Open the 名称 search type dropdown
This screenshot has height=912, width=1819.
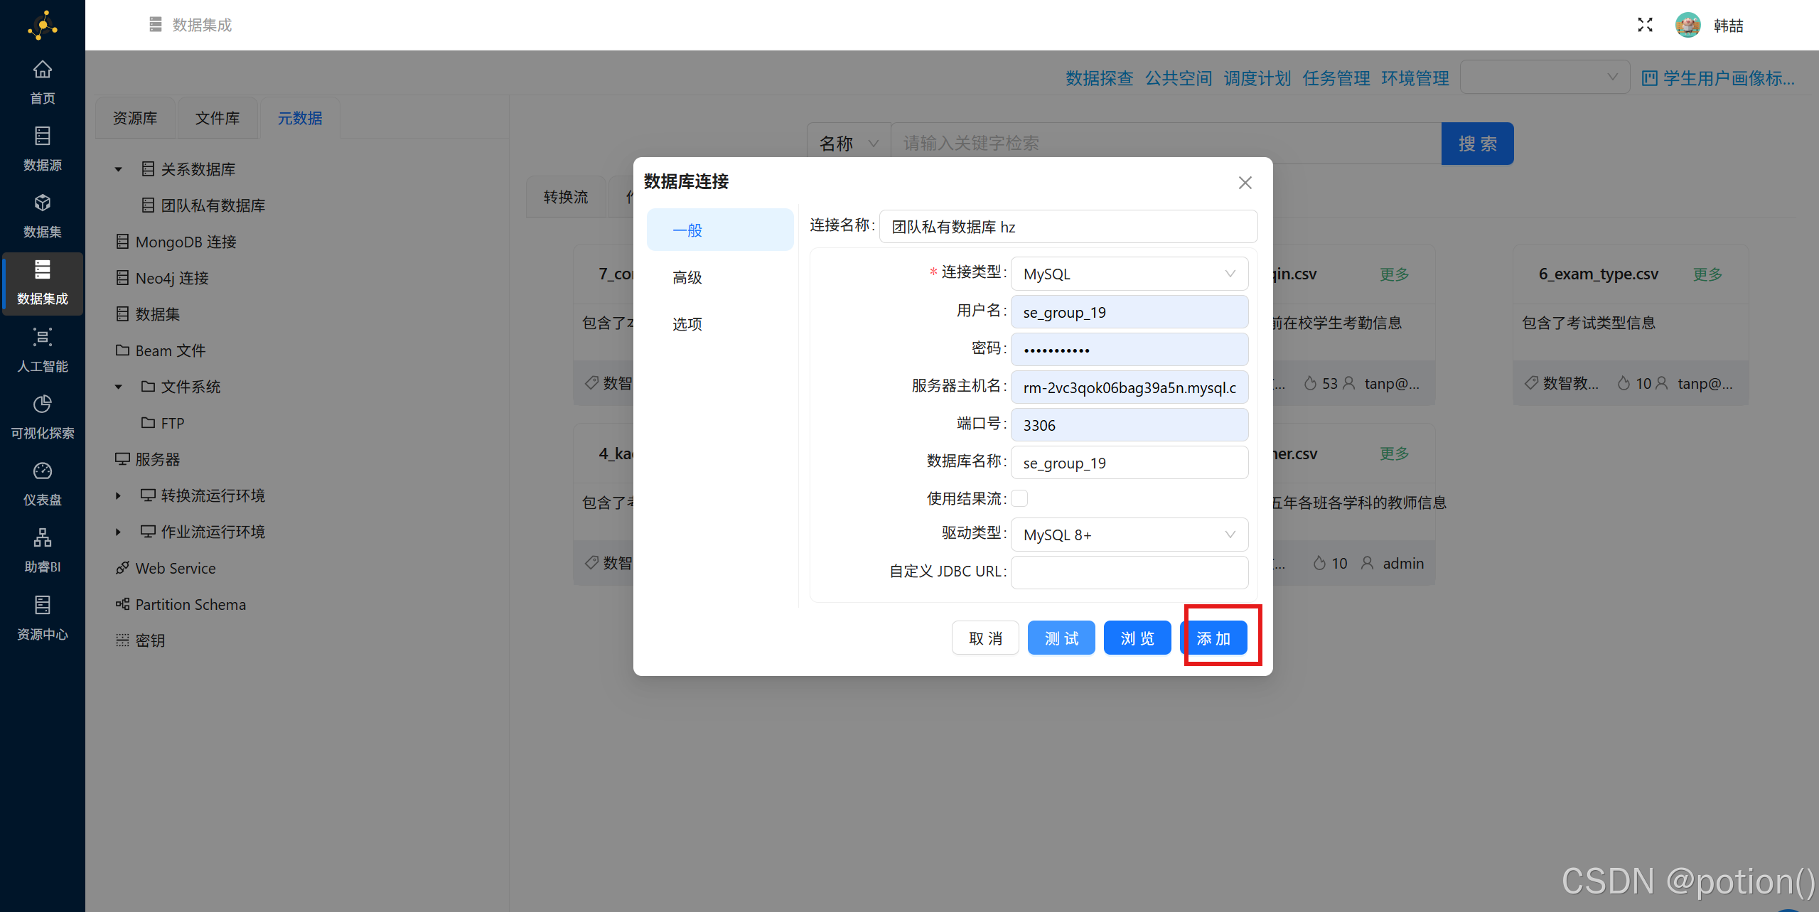(x=849, y=144)
